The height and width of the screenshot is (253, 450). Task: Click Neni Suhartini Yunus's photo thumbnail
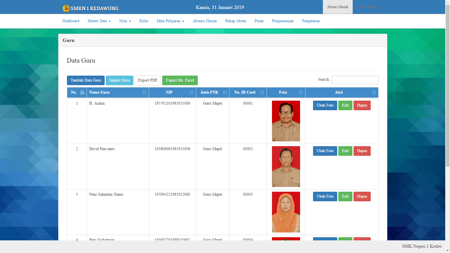pos(286,212)
